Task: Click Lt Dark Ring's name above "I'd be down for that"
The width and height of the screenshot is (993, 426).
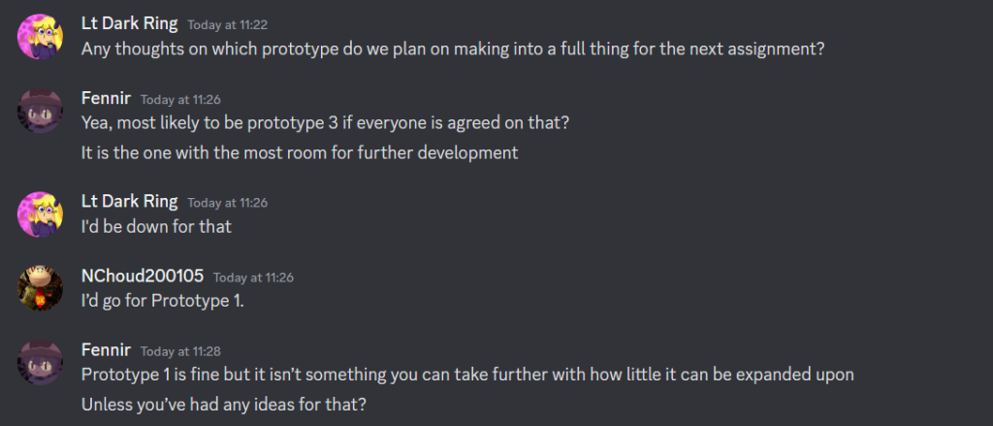Action: [129, 201]
